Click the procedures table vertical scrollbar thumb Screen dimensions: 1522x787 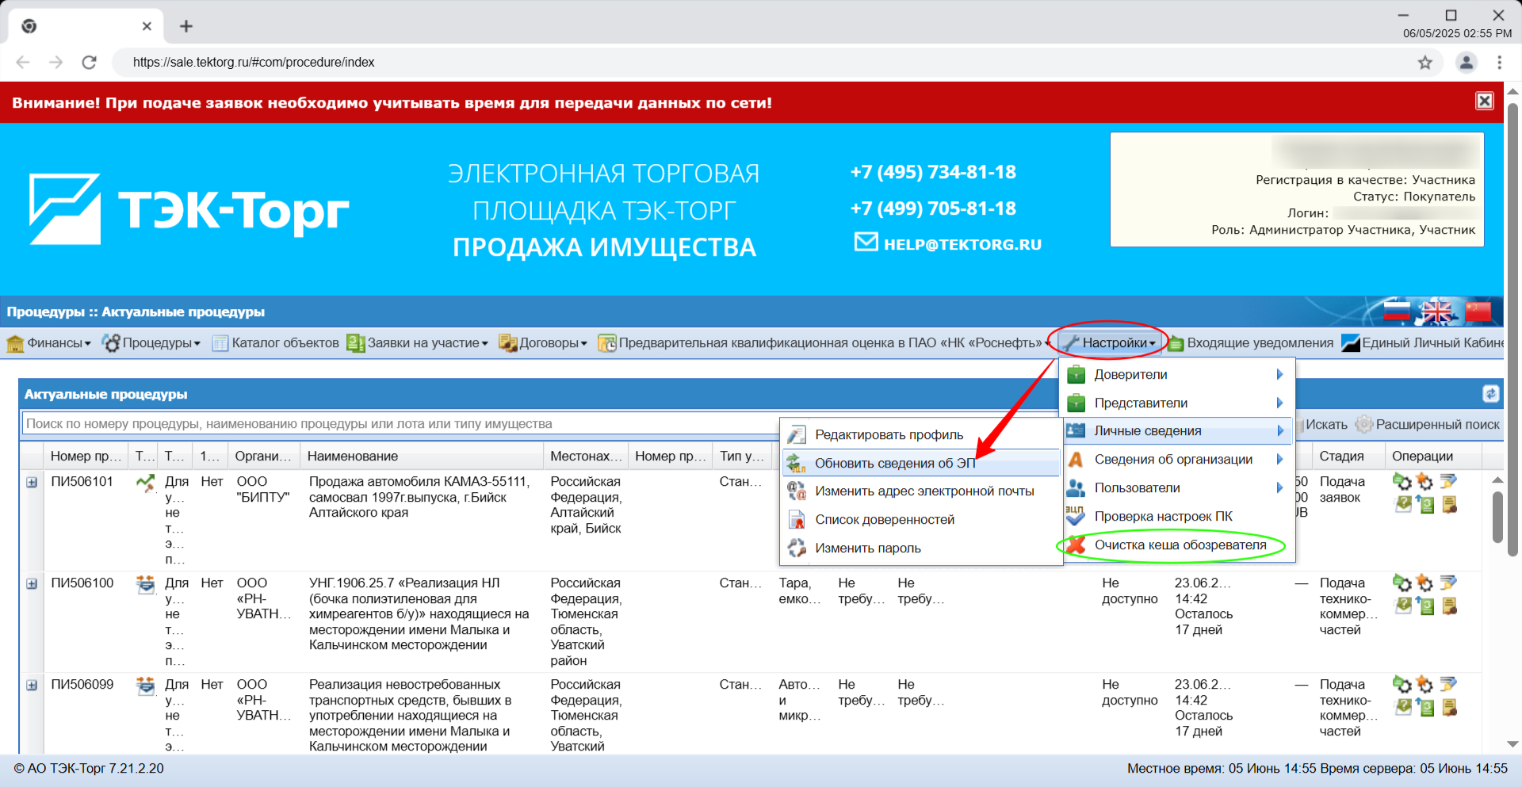[1497, 517]
